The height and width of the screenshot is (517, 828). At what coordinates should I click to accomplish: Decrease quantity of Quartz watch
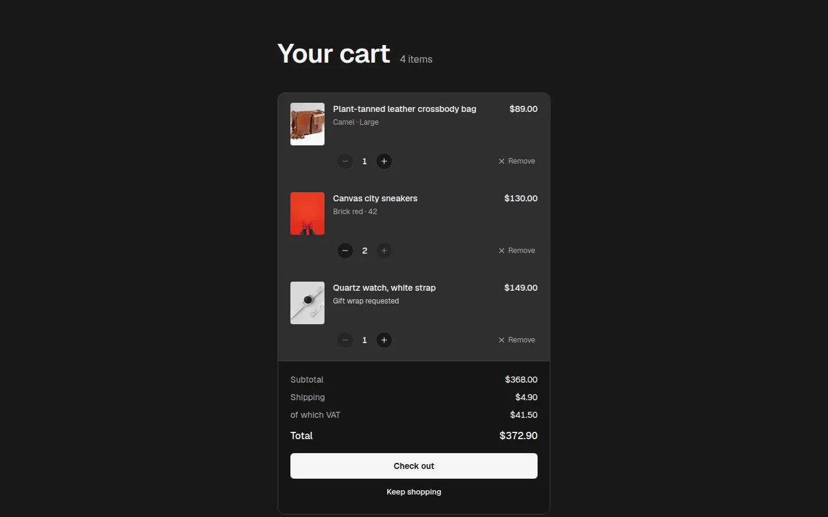pos(345,340)
